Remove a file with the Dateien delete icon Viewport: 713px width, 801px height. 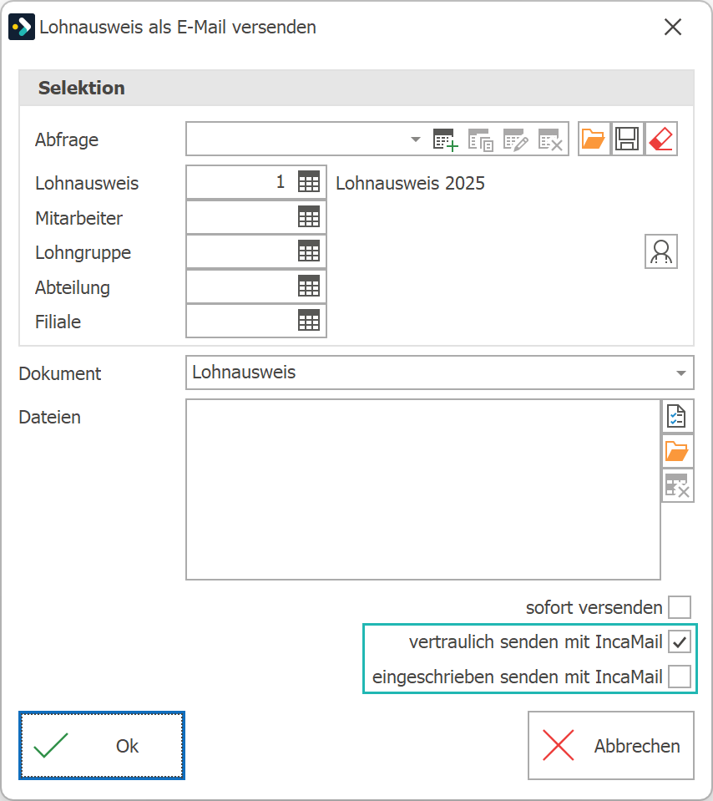pos(677,485)
